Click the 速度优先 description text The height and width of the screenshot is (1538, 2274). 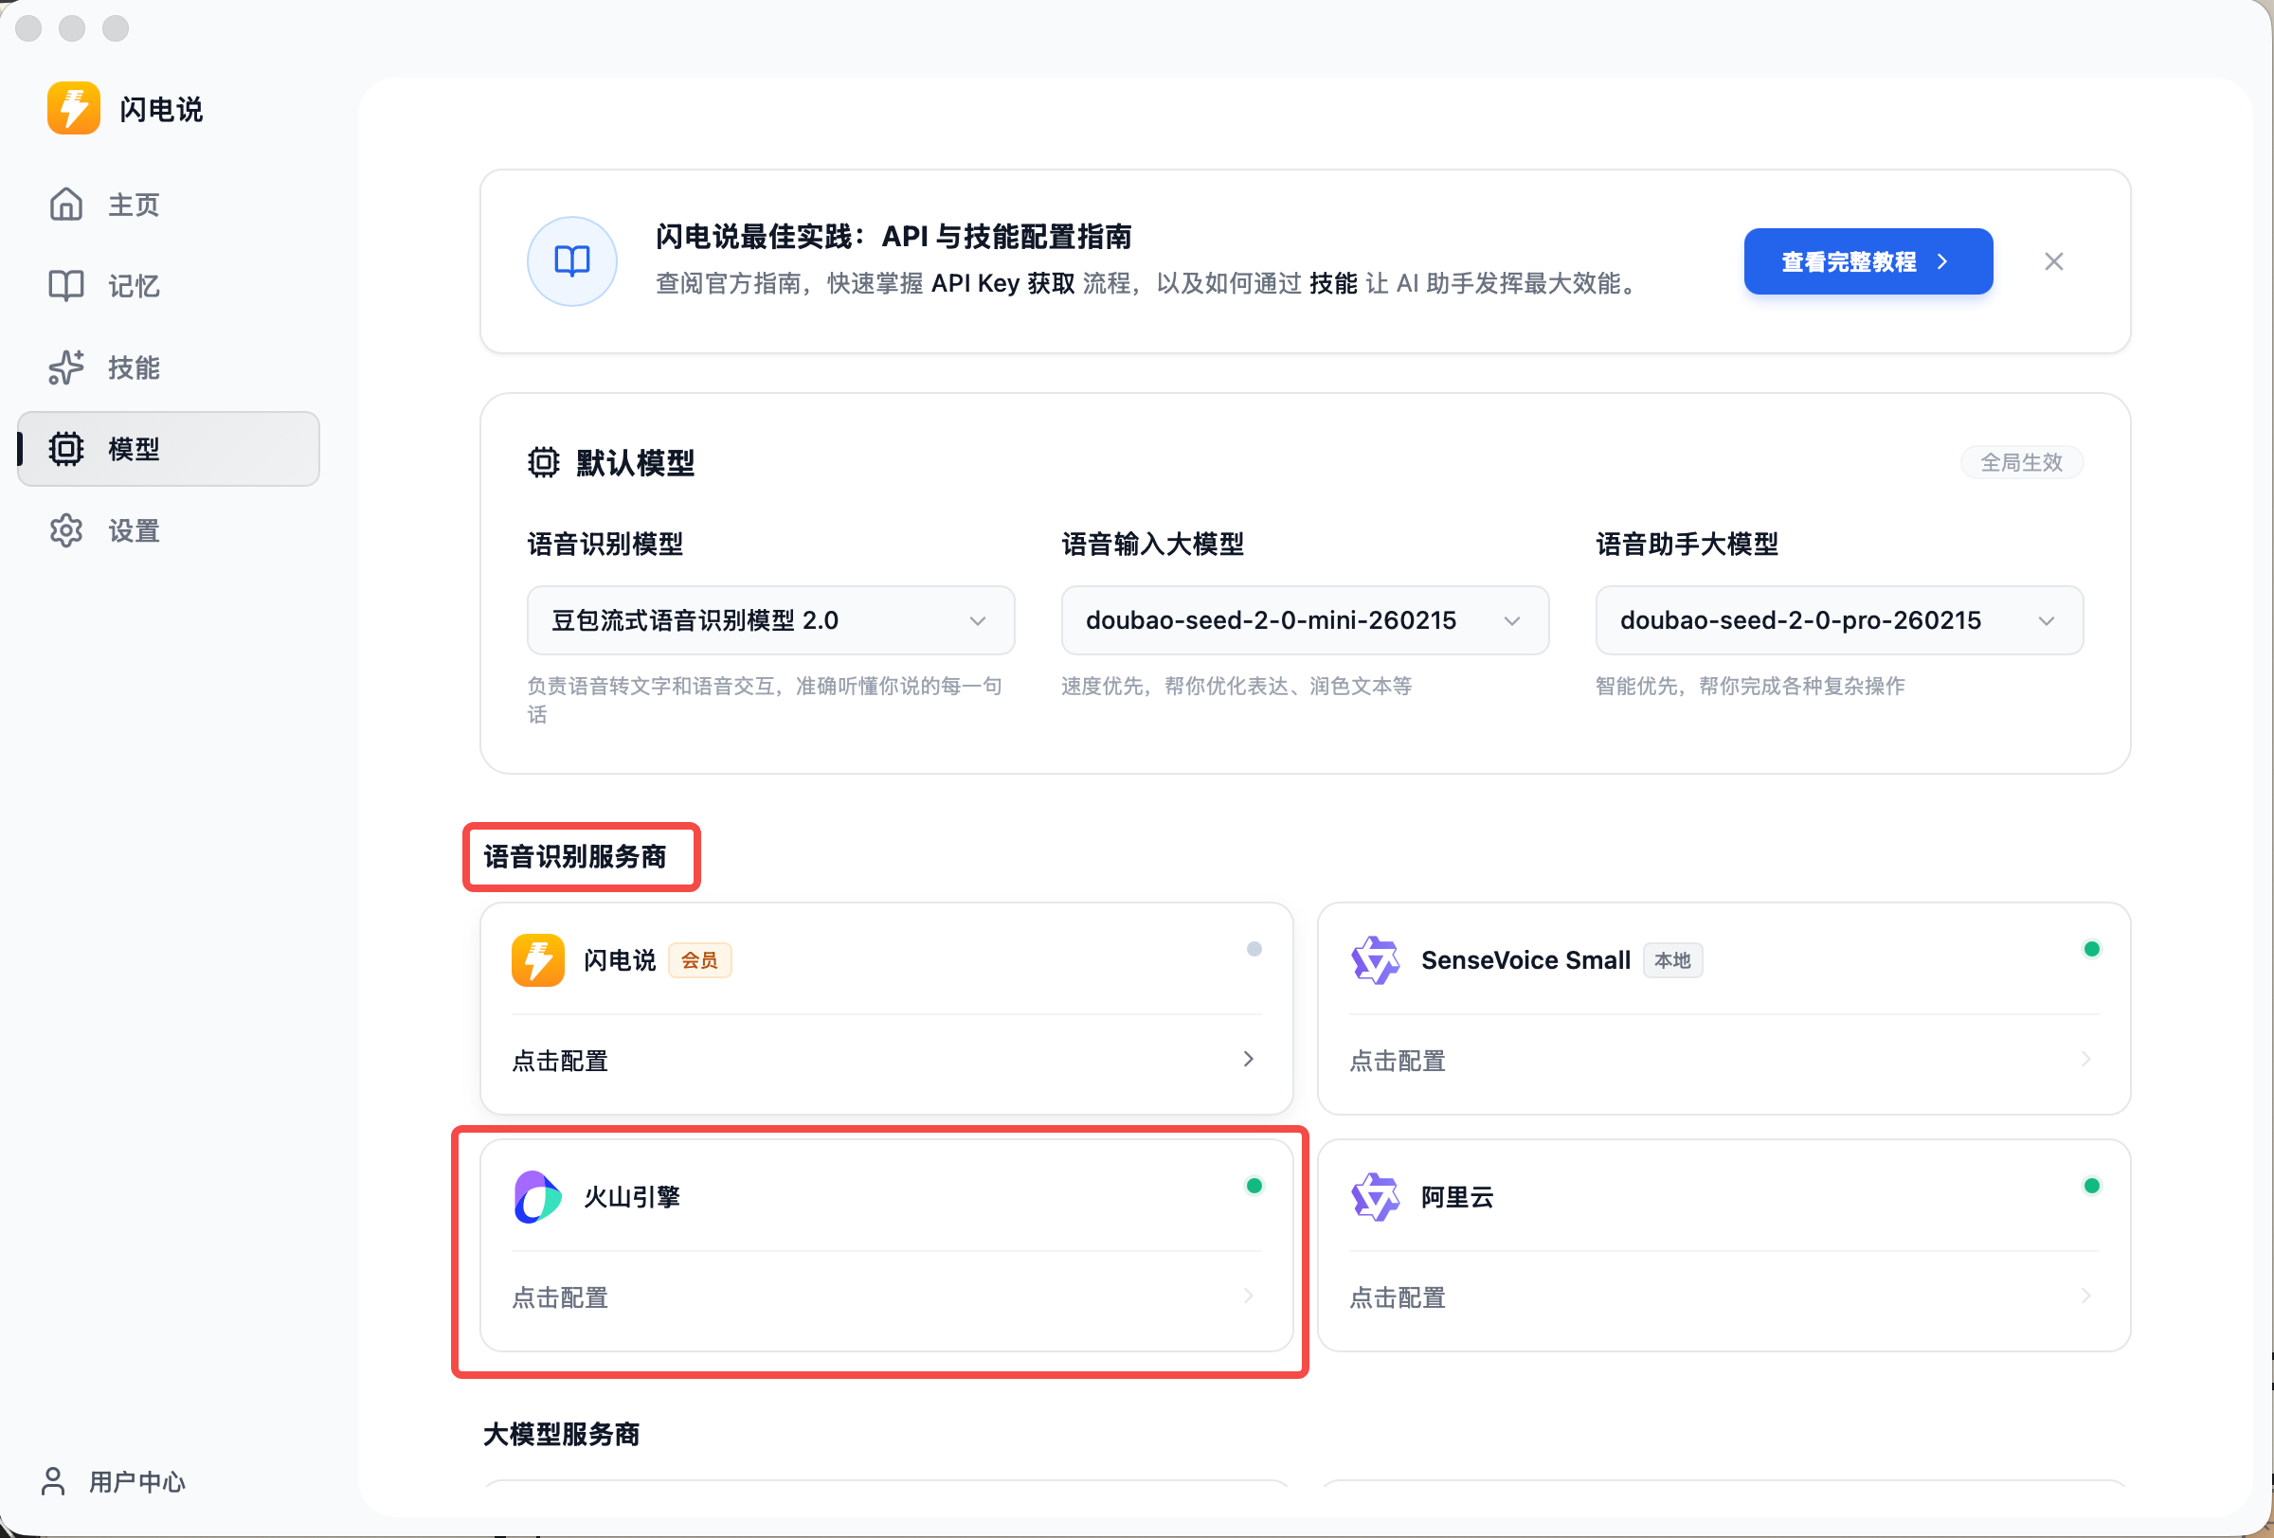tap(1236, 686)
